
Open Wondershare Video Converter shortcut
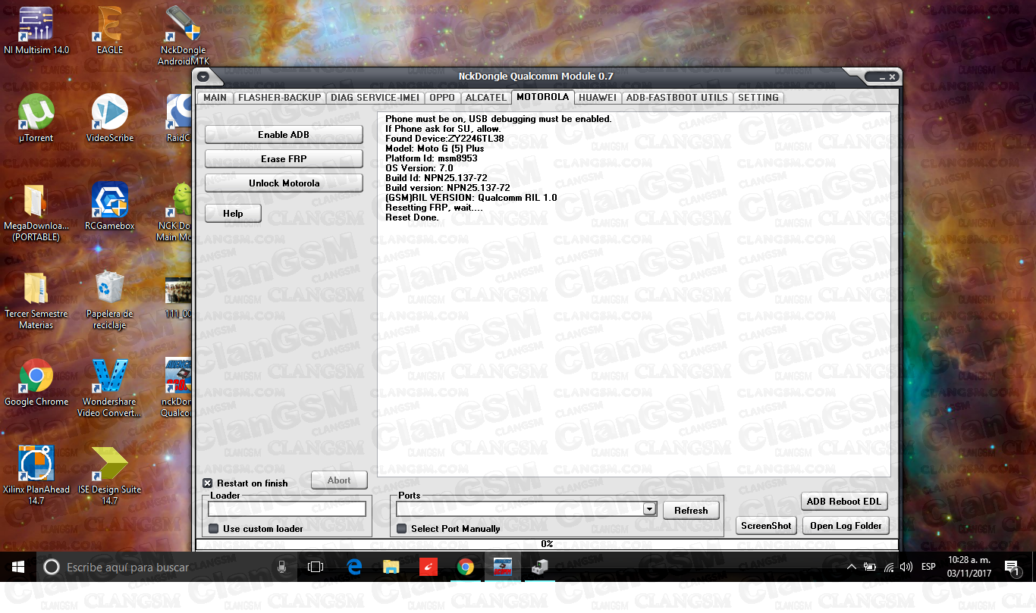[x=110, y=388]
